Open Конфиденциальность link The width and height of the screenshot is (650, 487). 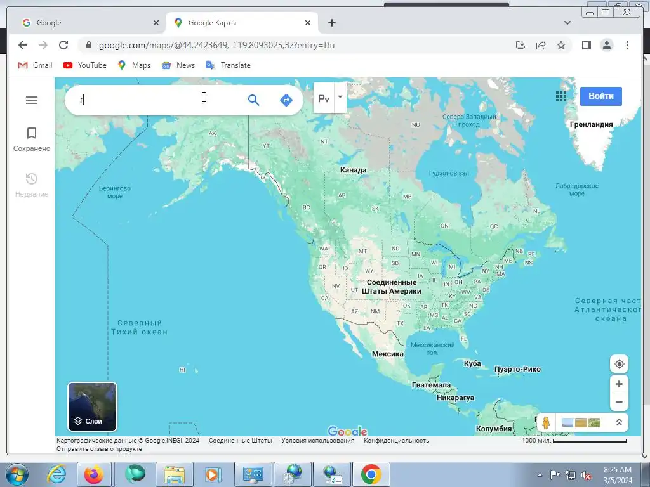click(x=396, y=440)
